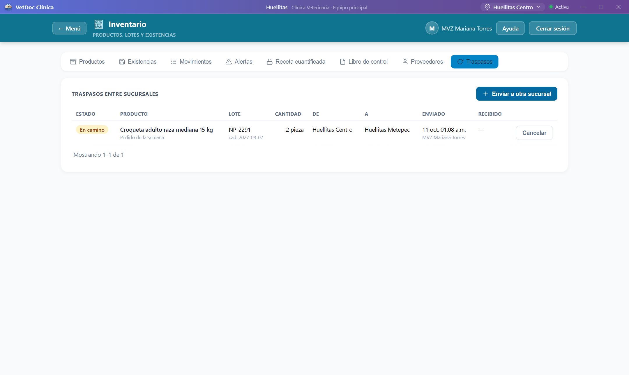
Task: Click the person icon of Proveedores tab
Action: [x=405, y=62]
